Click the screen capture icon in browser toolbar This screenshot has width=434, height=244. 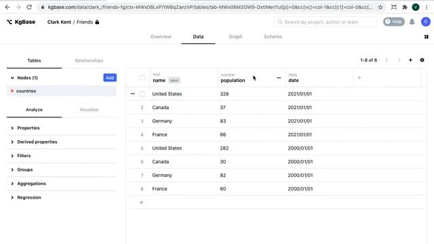[x=393, y=7]
